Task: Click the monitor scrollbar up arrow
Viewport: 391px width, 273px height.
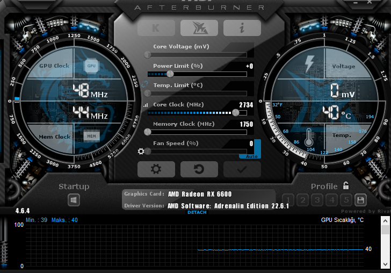Action: coord(385,221)
